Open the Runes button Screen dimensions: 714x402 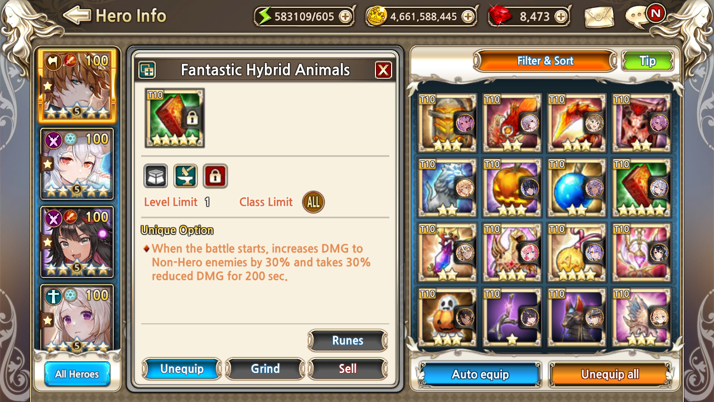pyautogui.click(x=348, y=341)
